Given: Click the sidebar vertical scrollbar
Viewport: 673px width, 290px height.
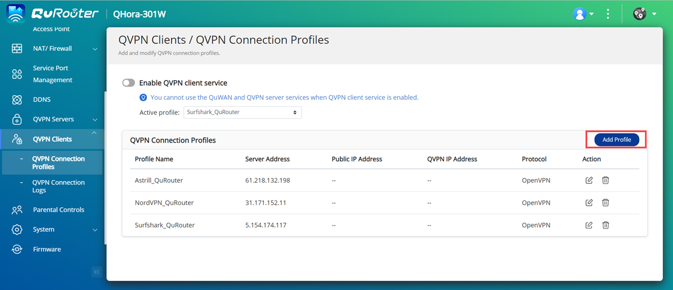Looking at the screenshot, I should click(105, 167).
